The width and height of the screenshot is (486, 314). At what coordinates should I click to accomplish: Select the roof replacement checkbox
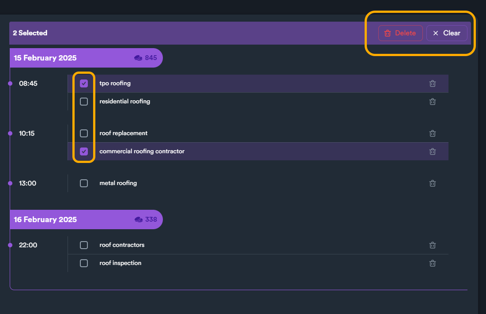tap(84, 133)
